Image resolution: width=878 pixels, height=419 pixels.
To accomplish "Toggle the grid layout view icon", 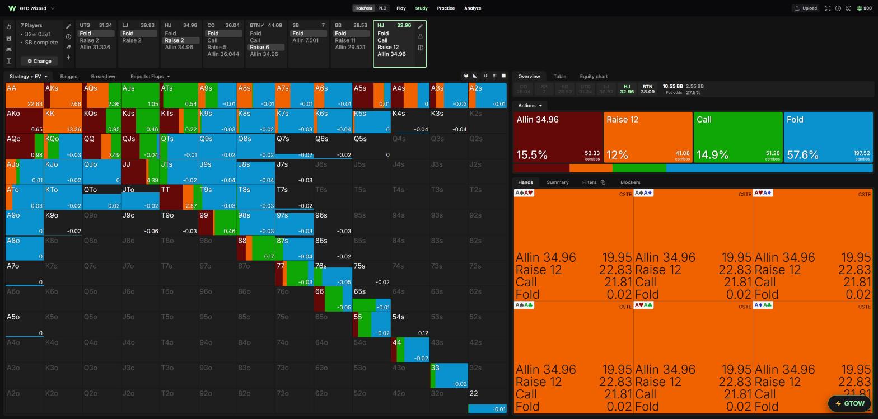I will click(x=494, y=76).
